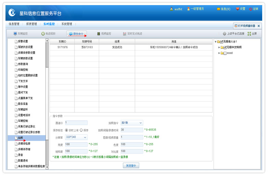Open the 拍照指令 dropdown
This screenshot has width=268, height=176.
(132, 123)
